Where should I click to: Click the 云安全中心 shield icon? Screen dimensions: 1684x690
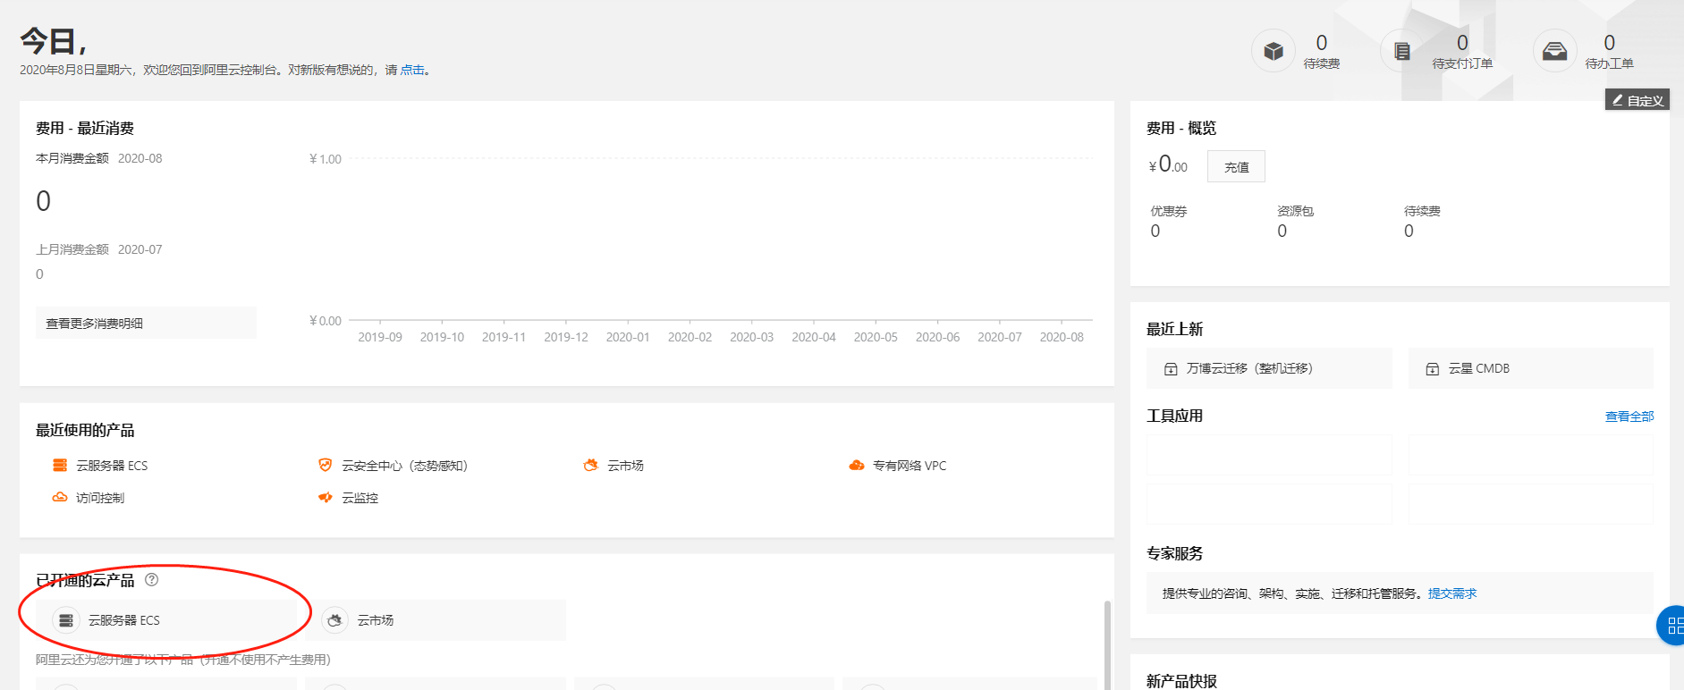click(x=326, y=465)
